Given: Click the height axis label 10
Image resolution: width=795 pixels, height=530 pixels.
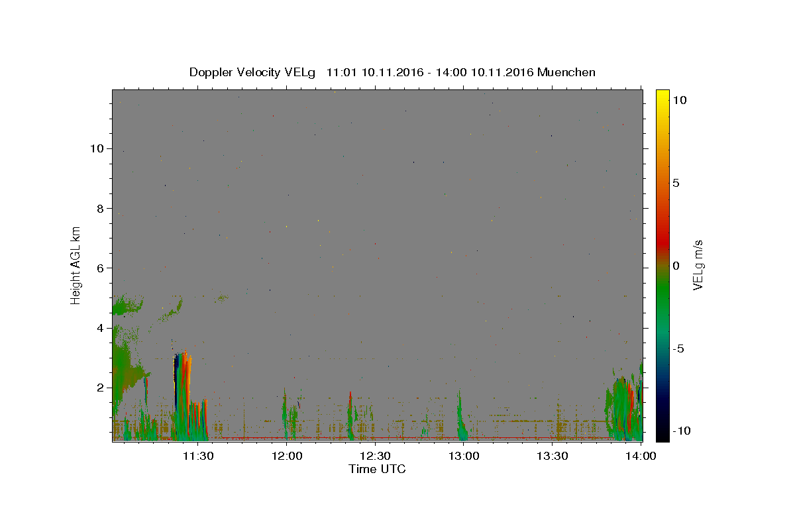Looking at the screenshot, I should [x=97, y=148].
